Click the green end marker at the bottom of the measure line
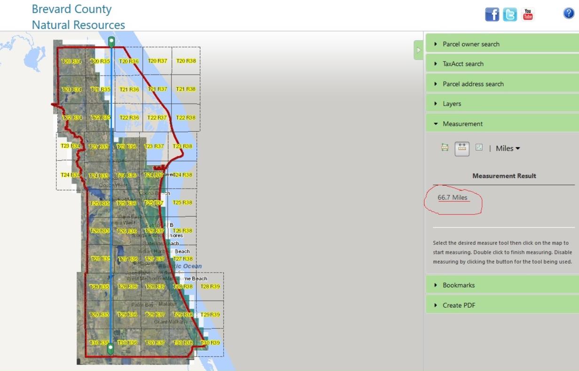Screen dimensions: 579x371 [110, 349]
